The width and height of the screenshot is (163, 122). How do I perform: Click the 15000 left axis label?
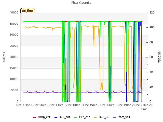click(14, 68)
